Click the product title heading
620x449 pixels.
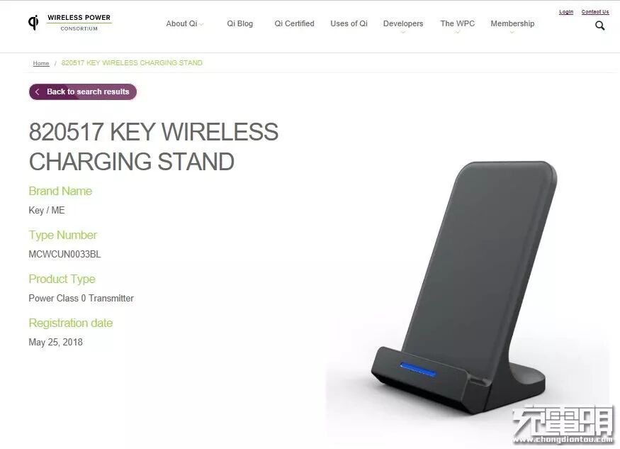tap(154, 147)
